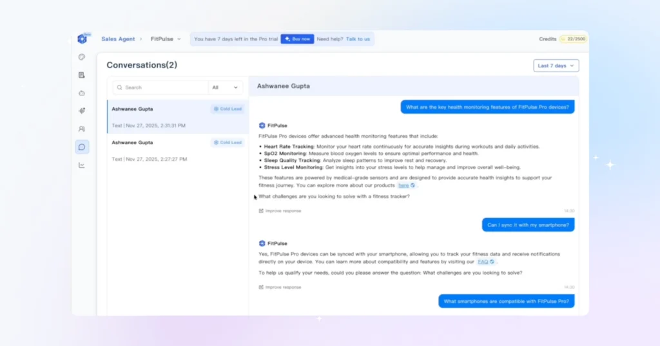Click snowflake icon on 2:31:31 PM Cold Lead
660x346 pixels.
coord(216,109)
